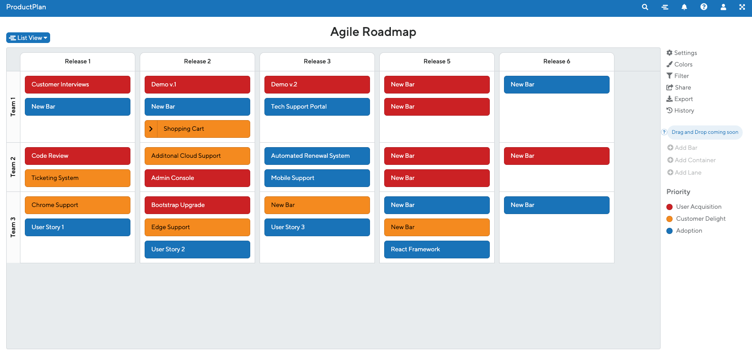Click the Priority legend heading
Image resolution: width=752 pixels, height=355 pixels.
(678, 192)
